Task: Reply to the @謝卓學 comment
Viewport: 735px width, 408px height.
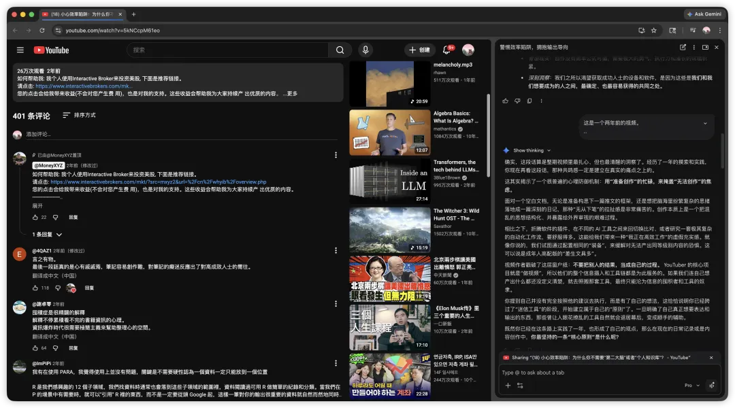Action: [73, 348]
